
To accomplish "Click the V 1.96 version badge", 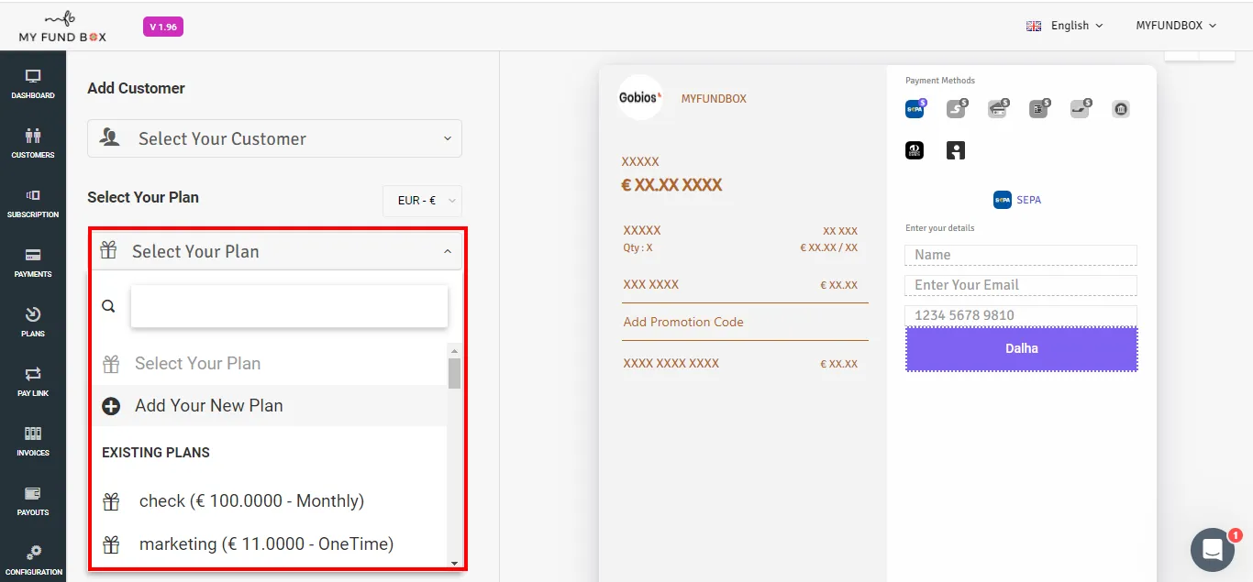I will click(x=163, y=27).
